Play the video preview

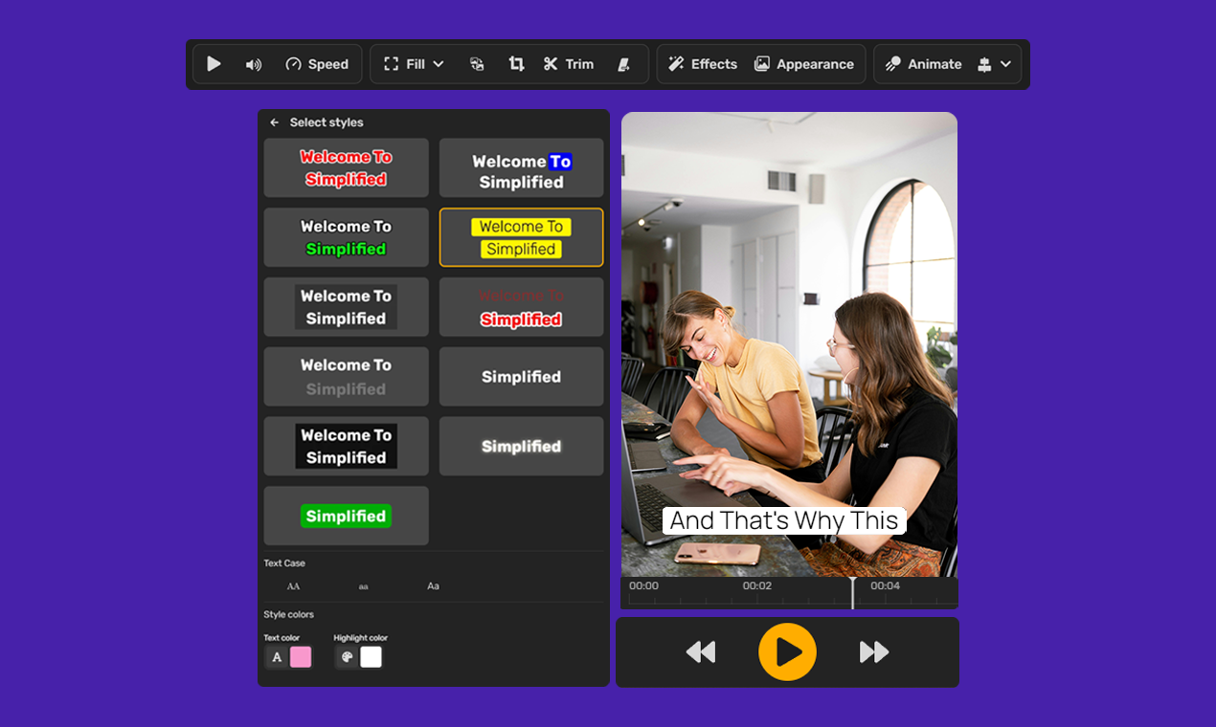[787, 651]
